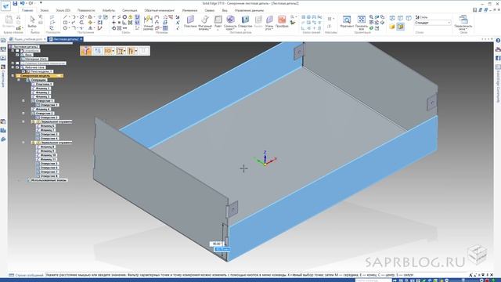Image resolution: width=501 pixels, height=282 pixels.
Task: Collapse the first Зеркальное отражение group
Action: (23, 121)
